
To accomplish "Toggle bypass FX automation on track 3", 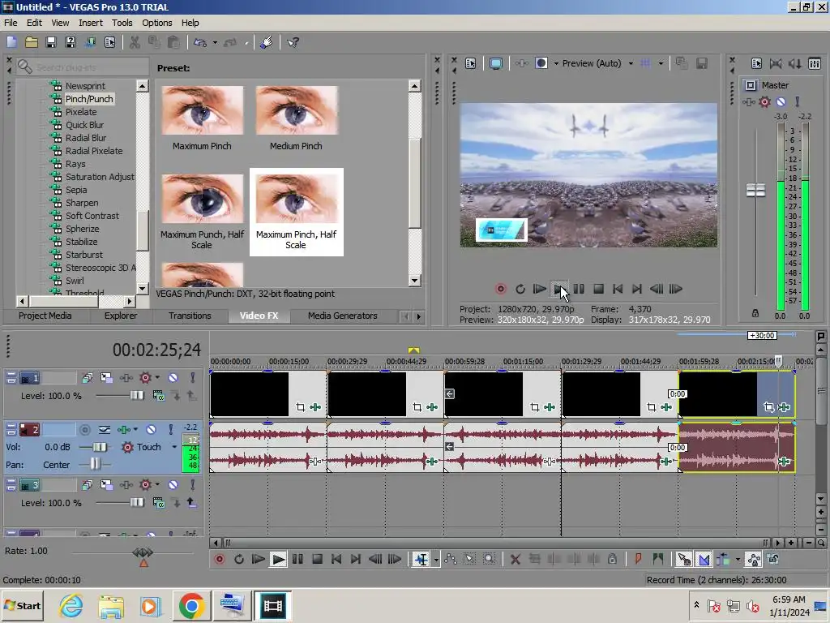I will [146, 485].
